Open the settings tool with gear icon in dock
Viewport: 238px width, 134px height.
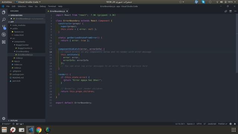(x=13, y=130)
